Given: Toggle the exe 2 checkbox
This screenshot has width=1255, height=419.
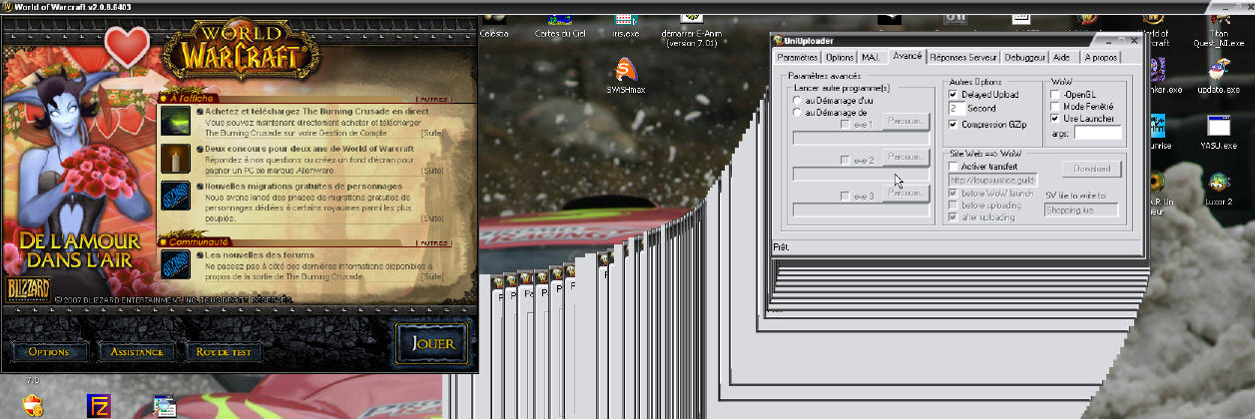Looking at the screenshot, I should (846, 160).
